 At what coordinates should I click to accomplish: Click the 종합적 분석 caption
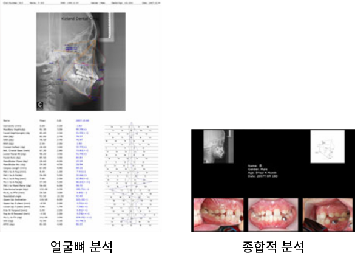273,247
